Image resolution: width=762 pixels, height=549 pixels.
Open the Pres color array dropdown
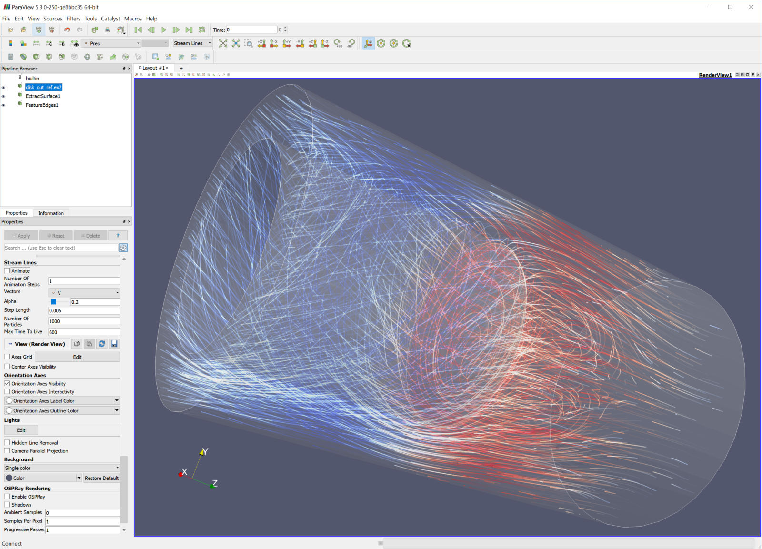(x=111, y=43)
